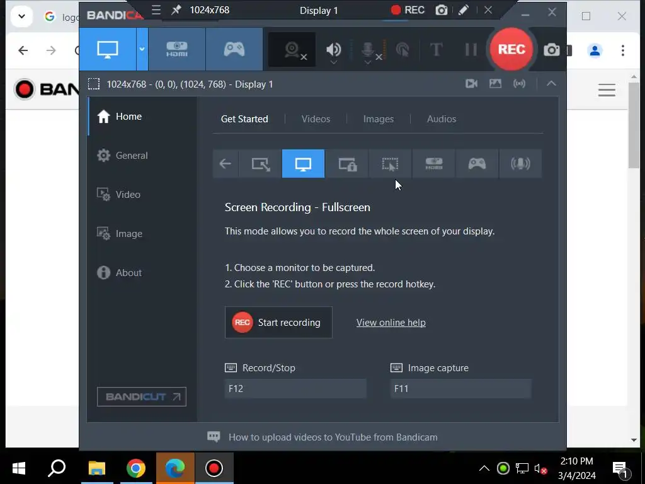This screenshot has width=645, height=484.
Task: Select fullscreen monitor icon in Get Started row
Action: click(303, 164)
